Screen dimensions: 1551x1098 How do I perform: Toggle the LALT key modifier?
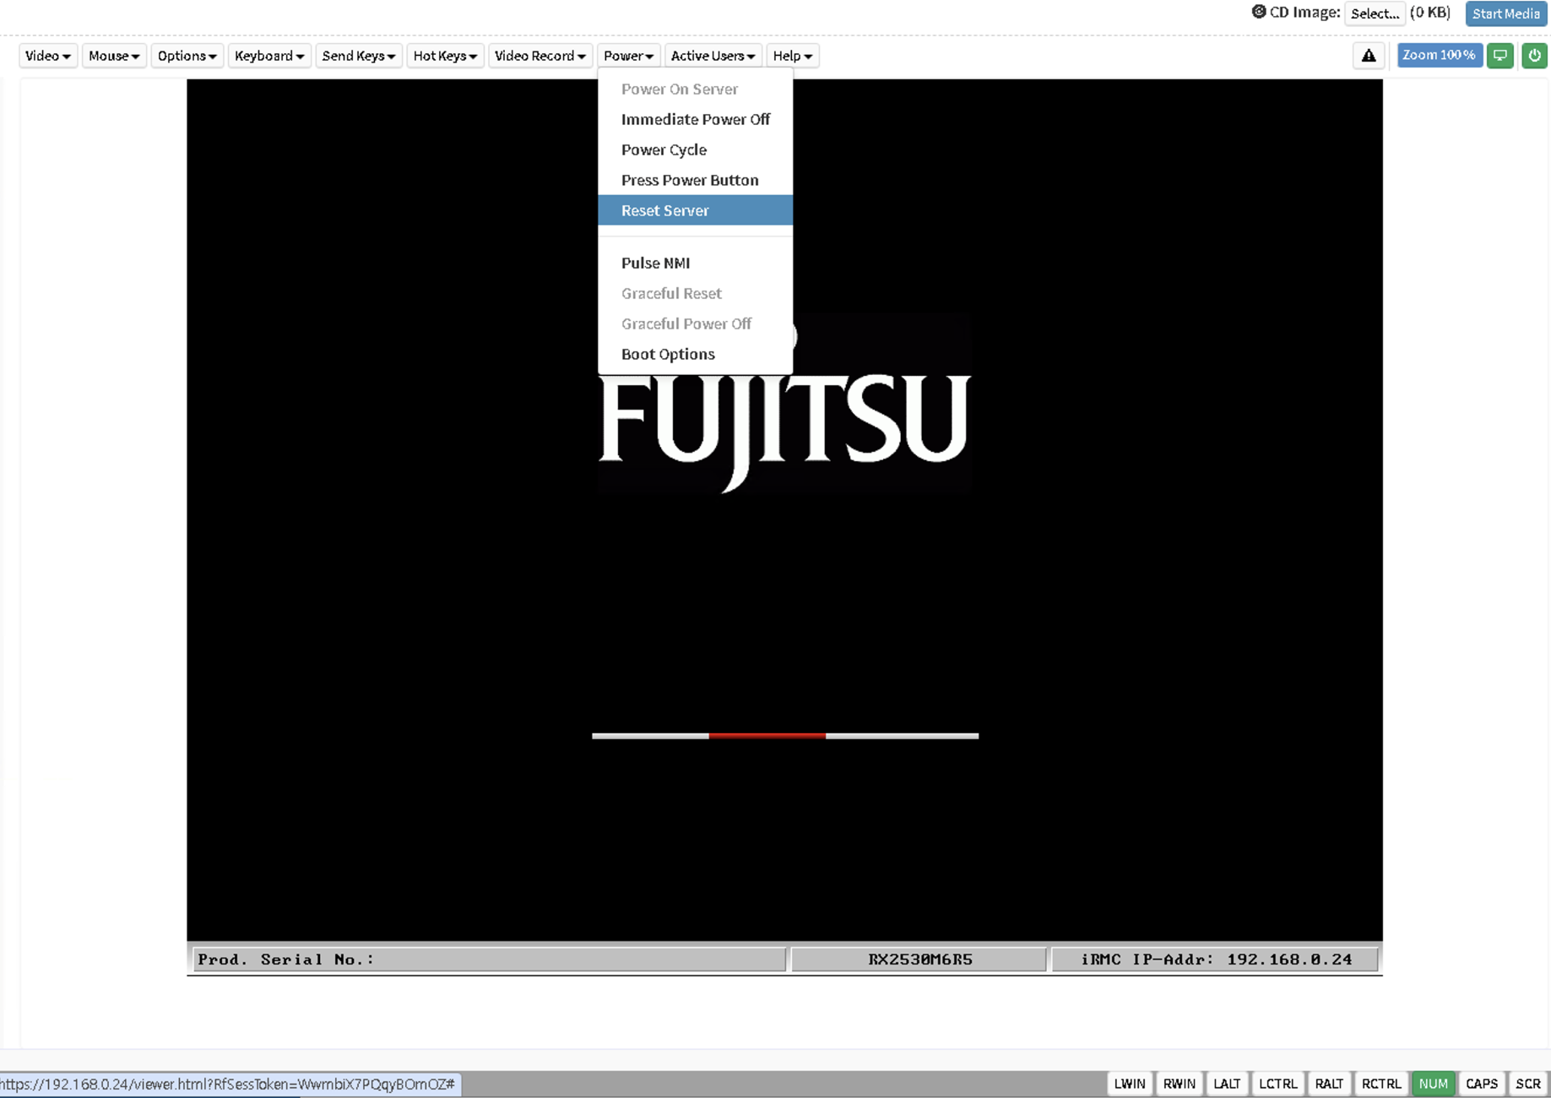tap(1227, 1084)
